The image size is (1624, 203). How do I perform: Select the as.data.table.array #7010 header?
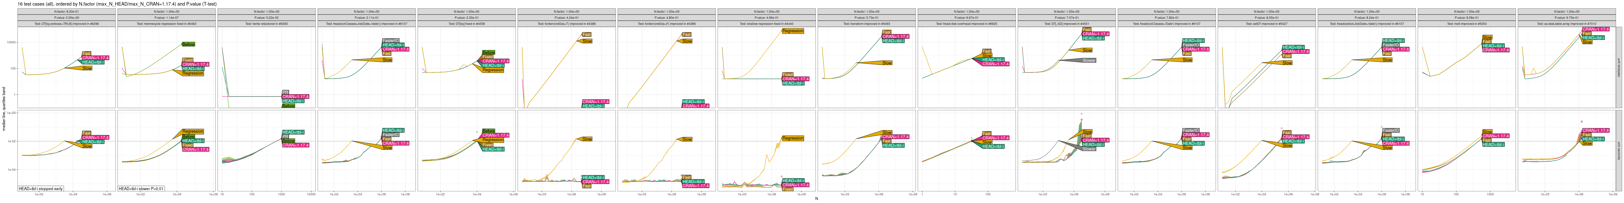coord(1567,24)
